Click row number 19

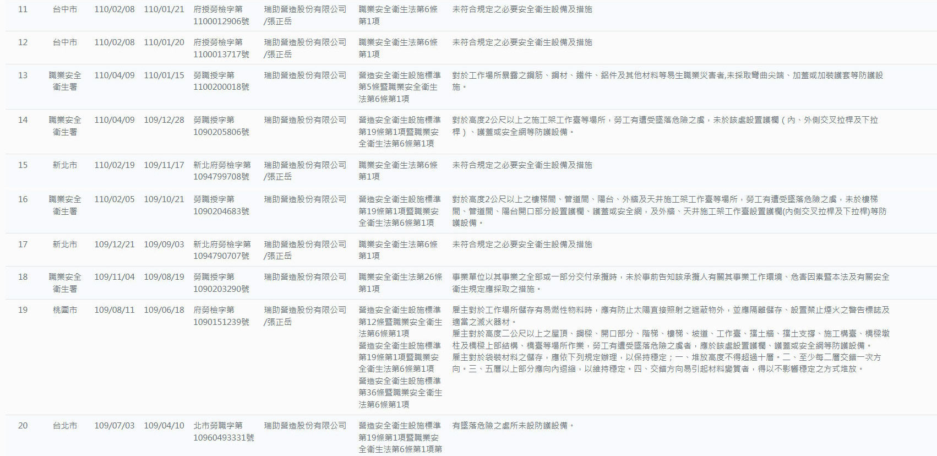tap(23, 310)
